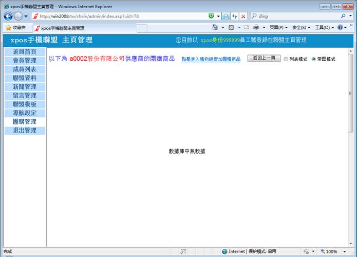This screenshot has height=257, width=357.
Task: Click the Home icon in command bar
Action: 215,27
